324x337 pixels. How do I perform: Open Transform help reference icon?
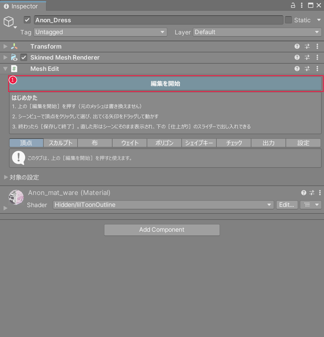pyautogui.click(x=297, y=46)
